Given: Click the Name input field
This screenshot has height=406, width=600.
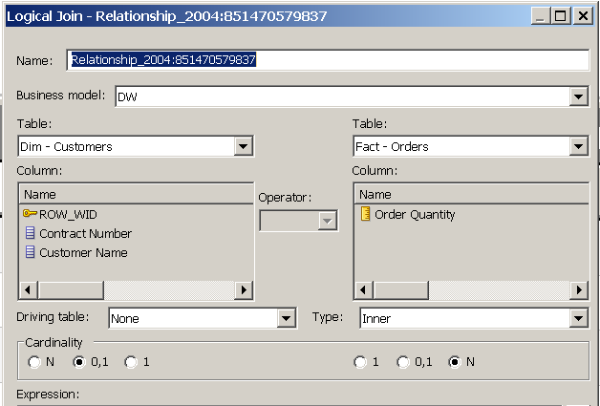Looking at the screenshot, I should point(328,60).
